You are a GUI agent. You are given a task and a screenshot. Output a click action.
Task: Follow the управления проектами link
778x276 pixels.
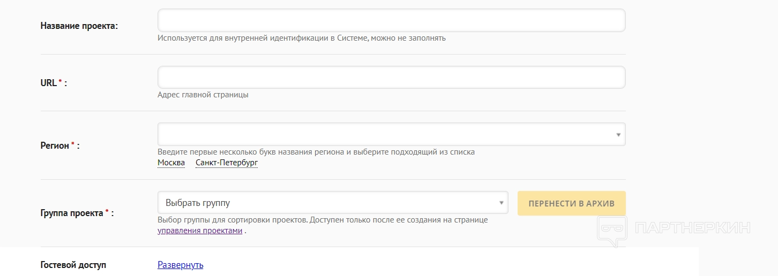pos(200,231)
